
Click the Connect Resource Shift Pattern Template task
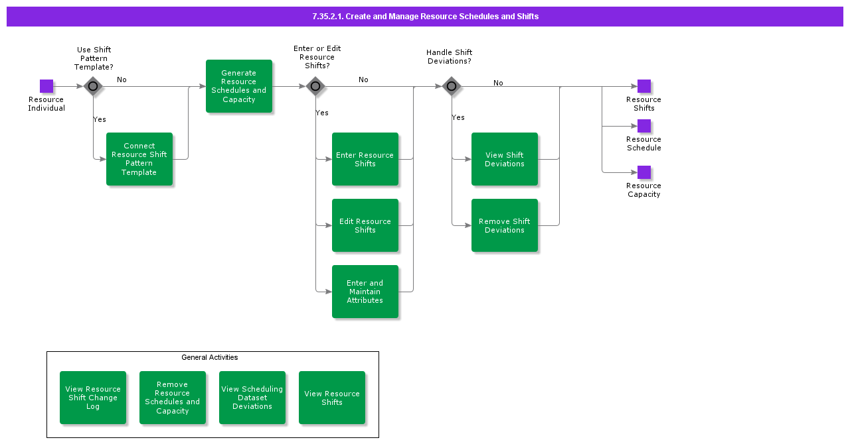pos(139,159)
